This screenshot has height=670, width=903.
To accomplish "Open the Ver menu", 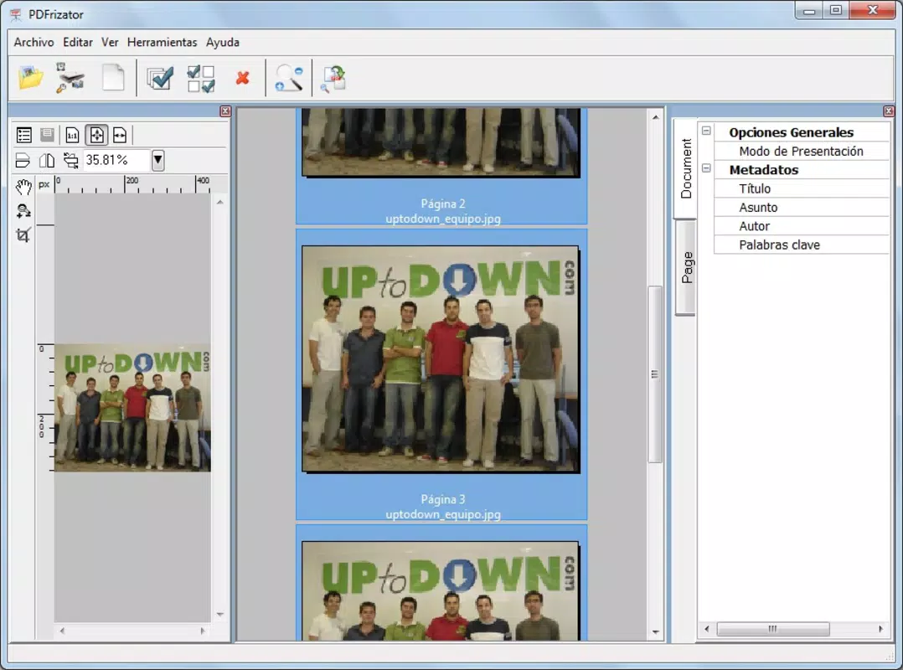I will pos(110,42).
